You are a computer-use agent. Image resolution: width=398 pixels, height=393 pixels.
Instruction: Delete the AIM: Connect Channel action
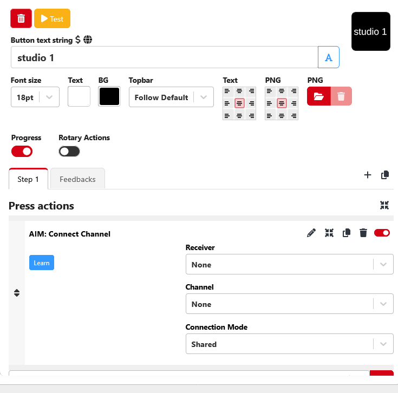pyautogui.click(x=363, y=233)
